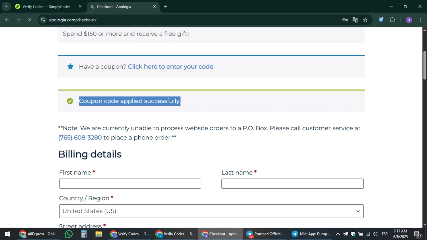Open the Bitwarden shield extension
Viewport: 427px width, 240px height.
click(381, 20)
